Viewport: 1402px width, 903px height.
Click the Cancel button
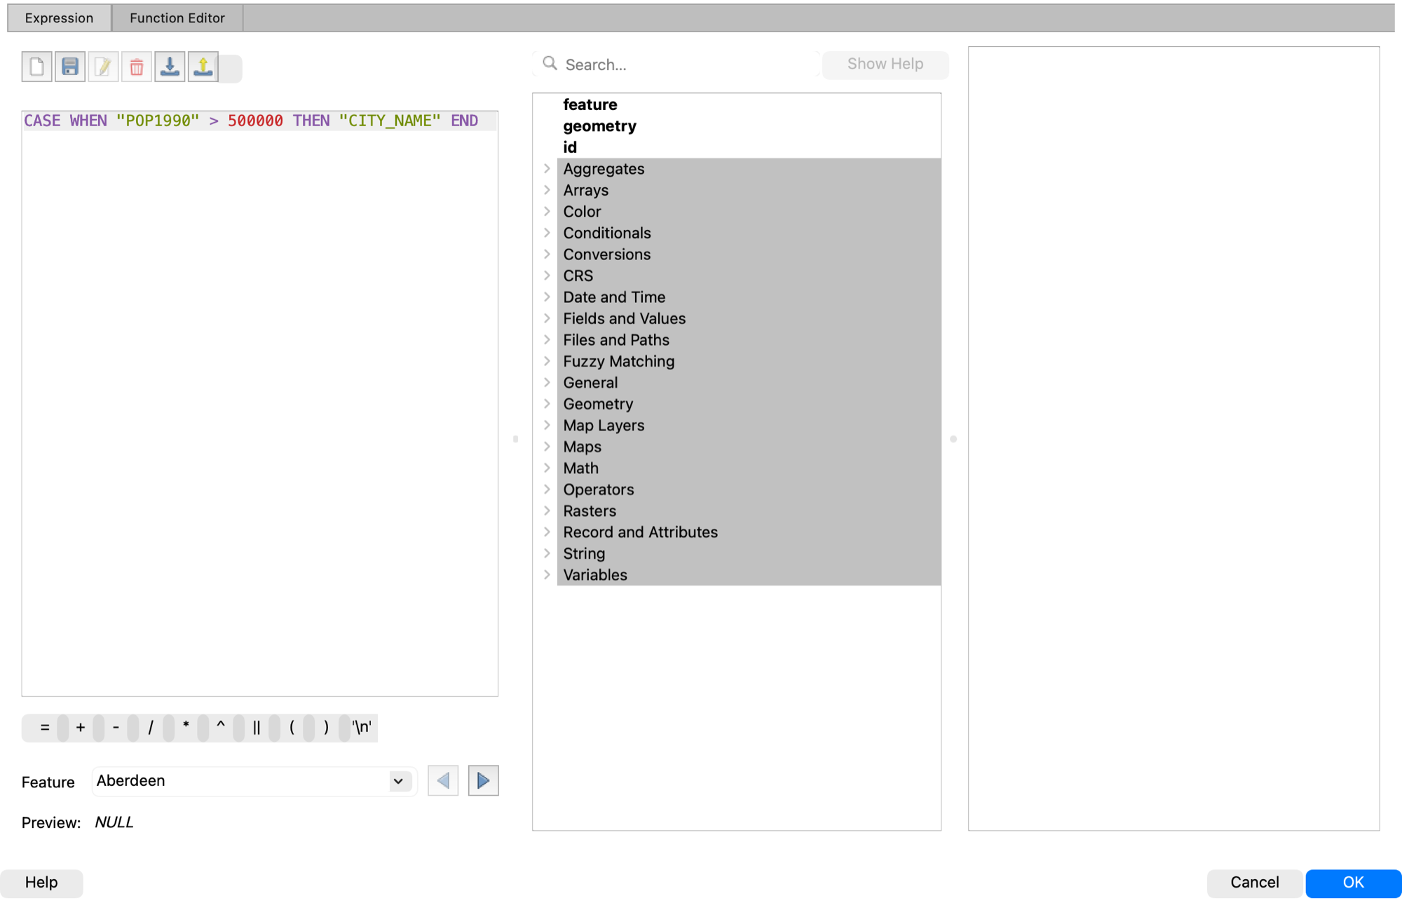(1254, 883)
